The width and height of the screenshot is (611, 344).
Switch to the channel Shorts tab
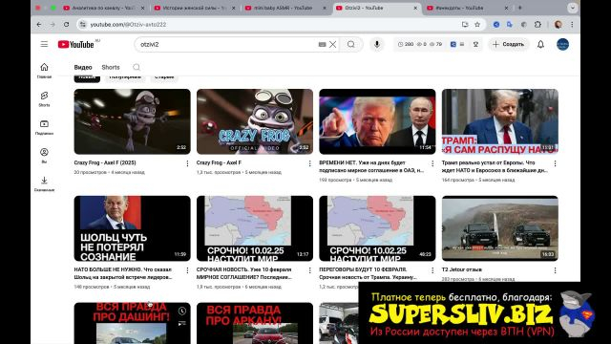[111, 68]
